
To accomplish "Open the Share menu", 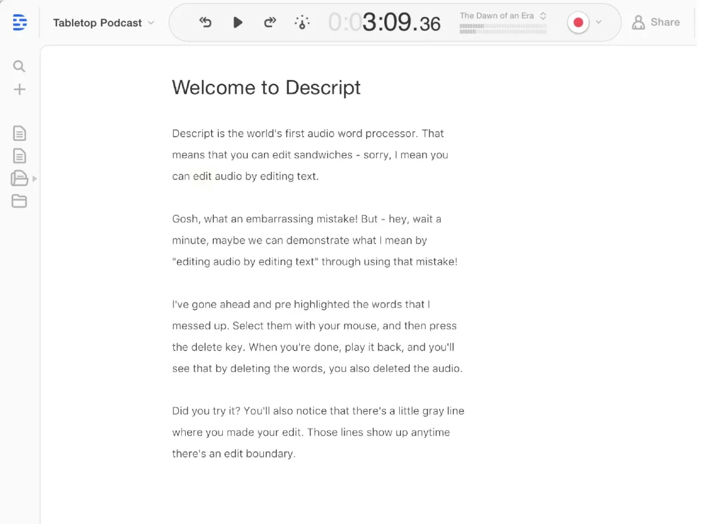I will (x=656, y=22).
